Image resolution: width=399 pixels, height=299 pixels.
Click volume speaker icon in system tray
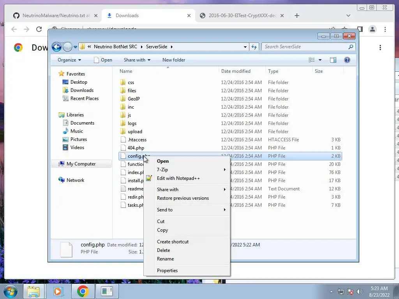359,292
